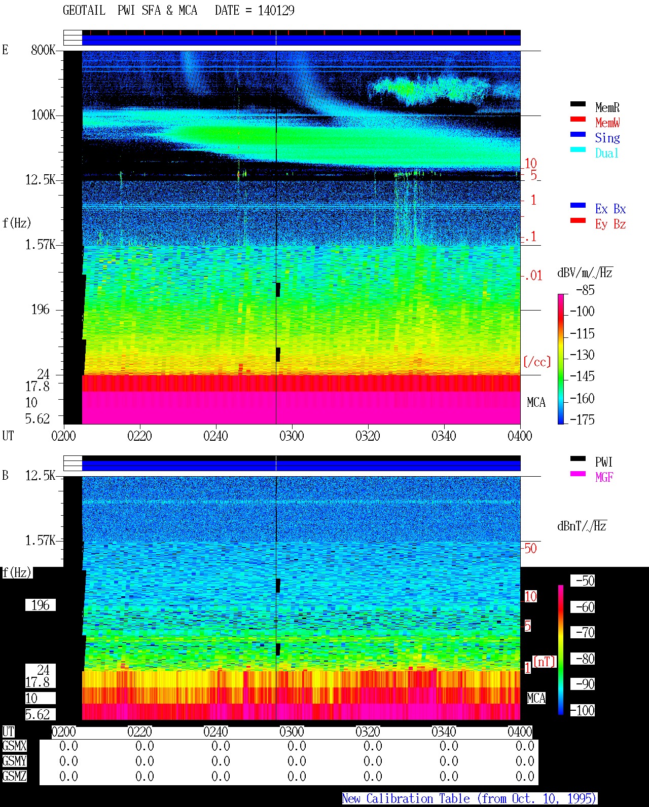Select the -145 color scale value

[582, 376]
